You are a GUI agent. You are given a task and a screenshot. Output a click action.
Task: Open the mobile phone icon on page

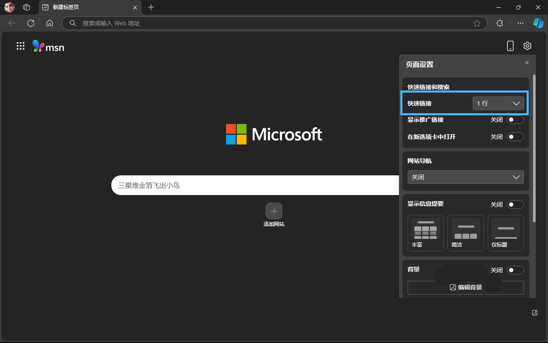click(510, 46)
